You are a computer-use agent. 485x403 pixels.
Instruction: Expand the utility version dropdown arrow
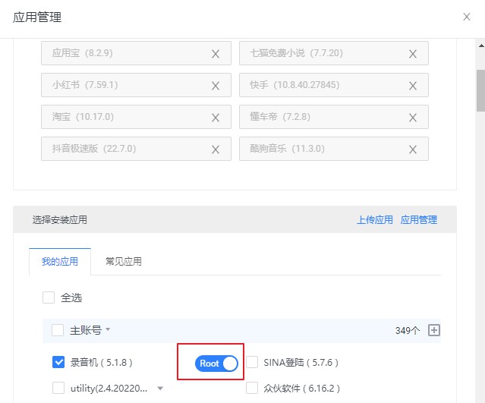point(159,389)
